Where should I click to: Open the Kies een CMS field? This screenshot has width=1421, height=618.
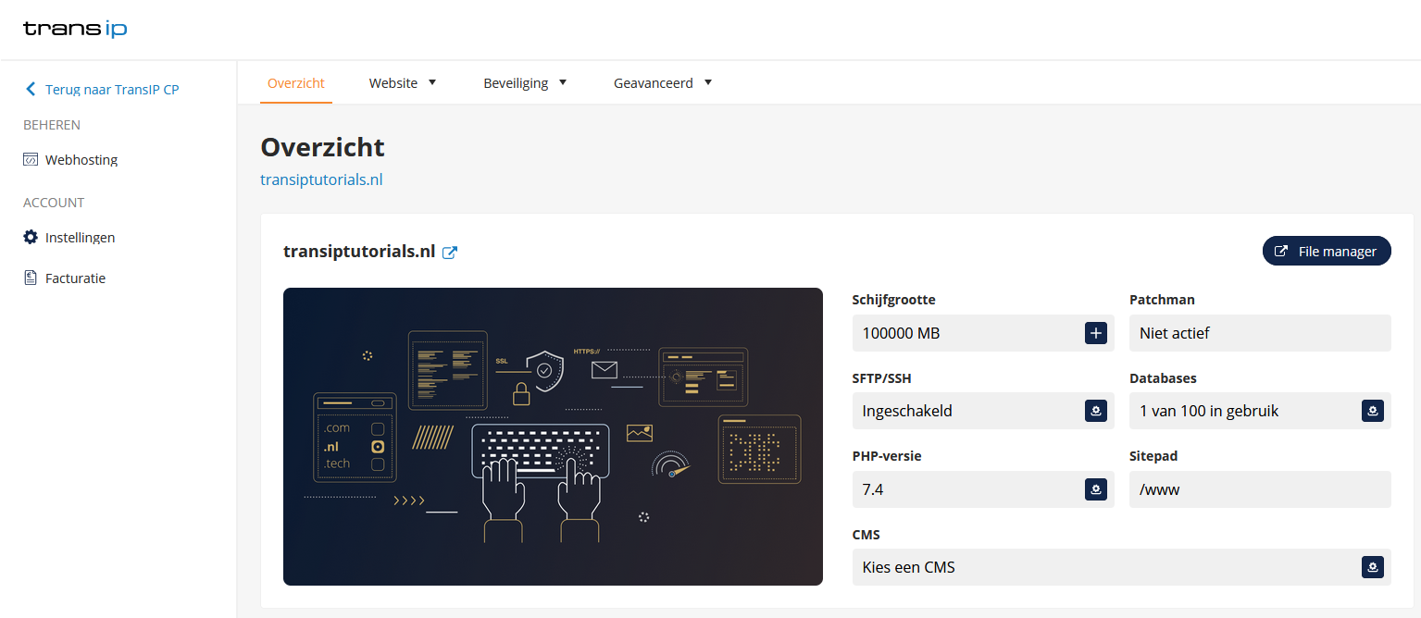1121,567
